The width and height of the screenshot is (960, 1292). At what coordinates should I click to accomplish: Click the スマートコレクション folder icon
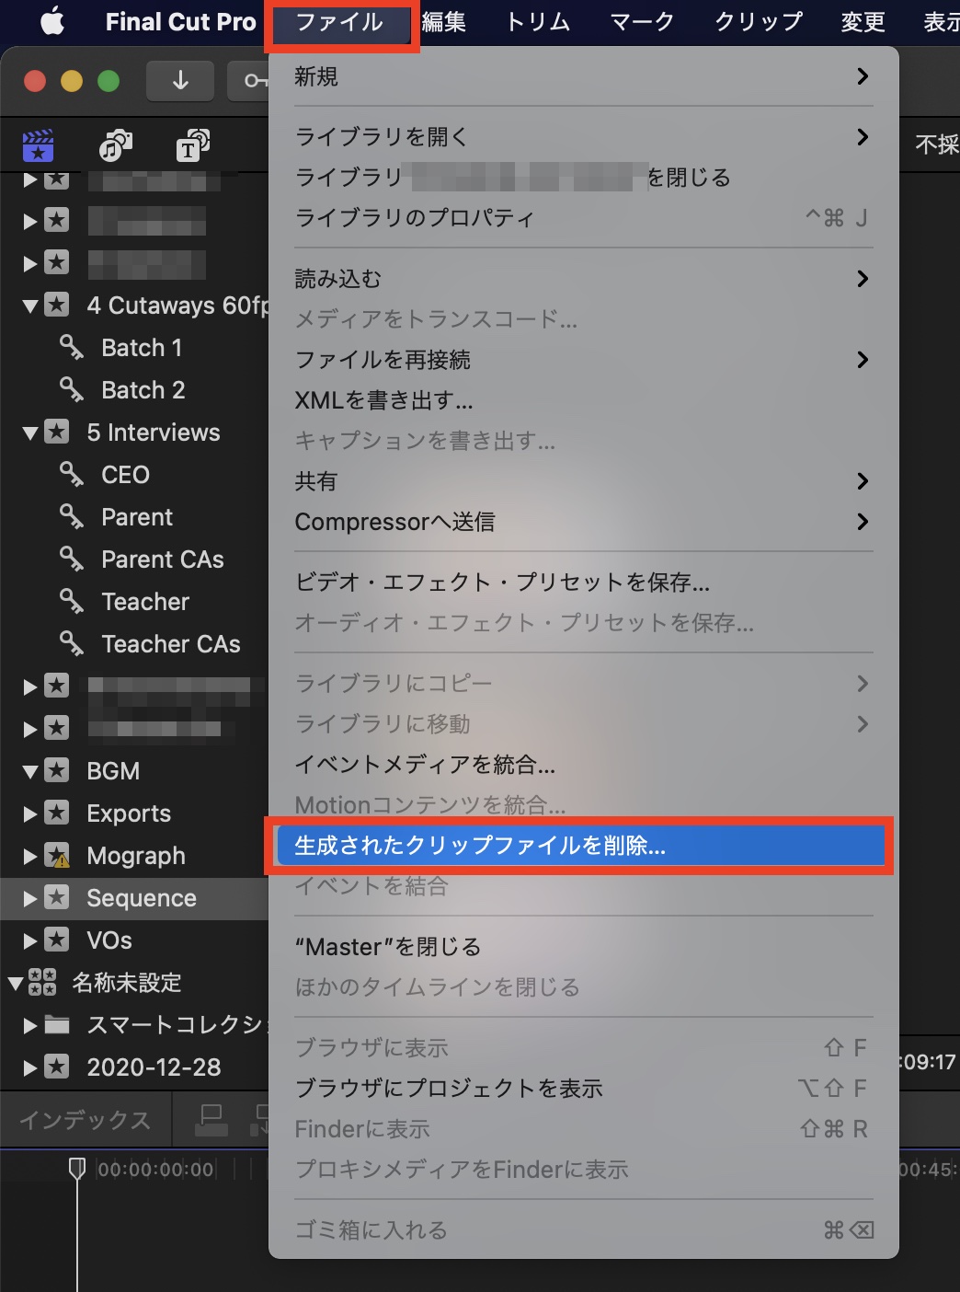click(57, 1024)
